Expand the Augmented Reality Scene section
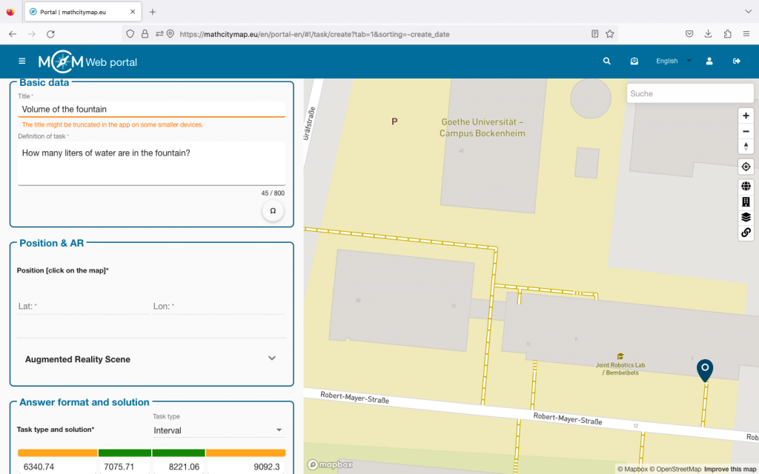Screen dimensions: 759x474 coord(271,358)
